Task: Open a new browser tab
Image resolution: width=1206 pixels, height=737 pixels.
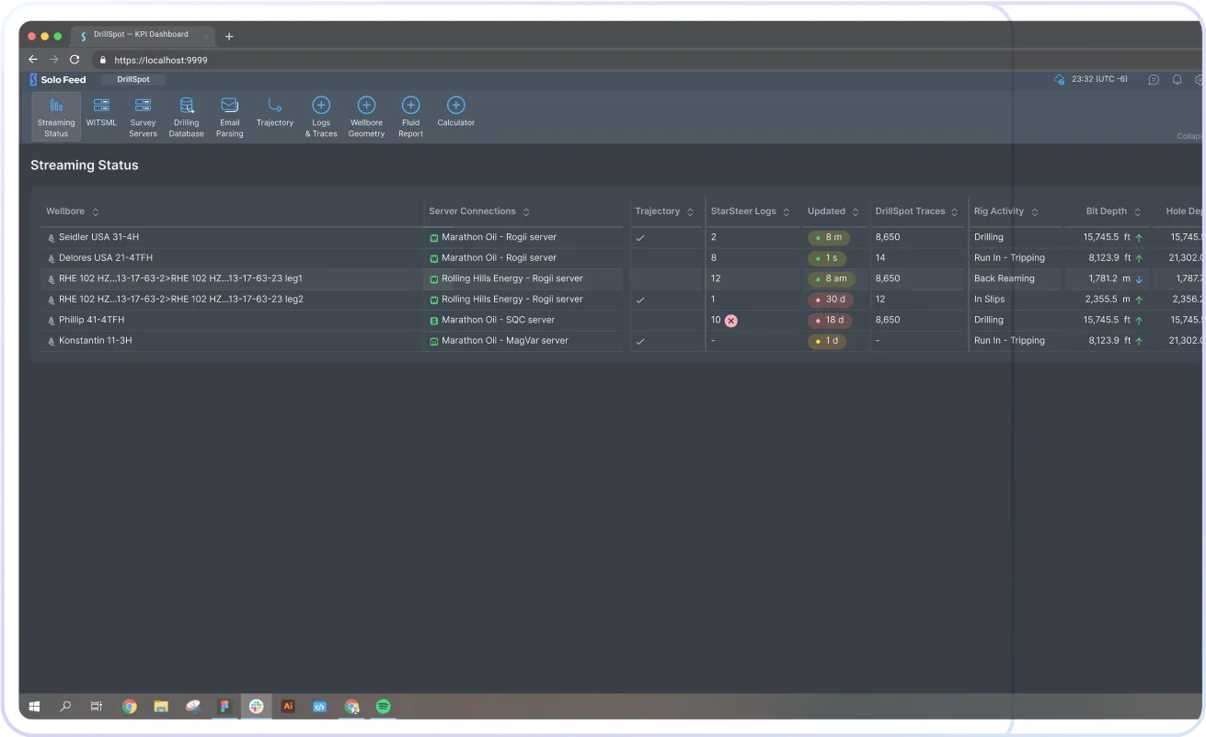Action: click(229, 36)
